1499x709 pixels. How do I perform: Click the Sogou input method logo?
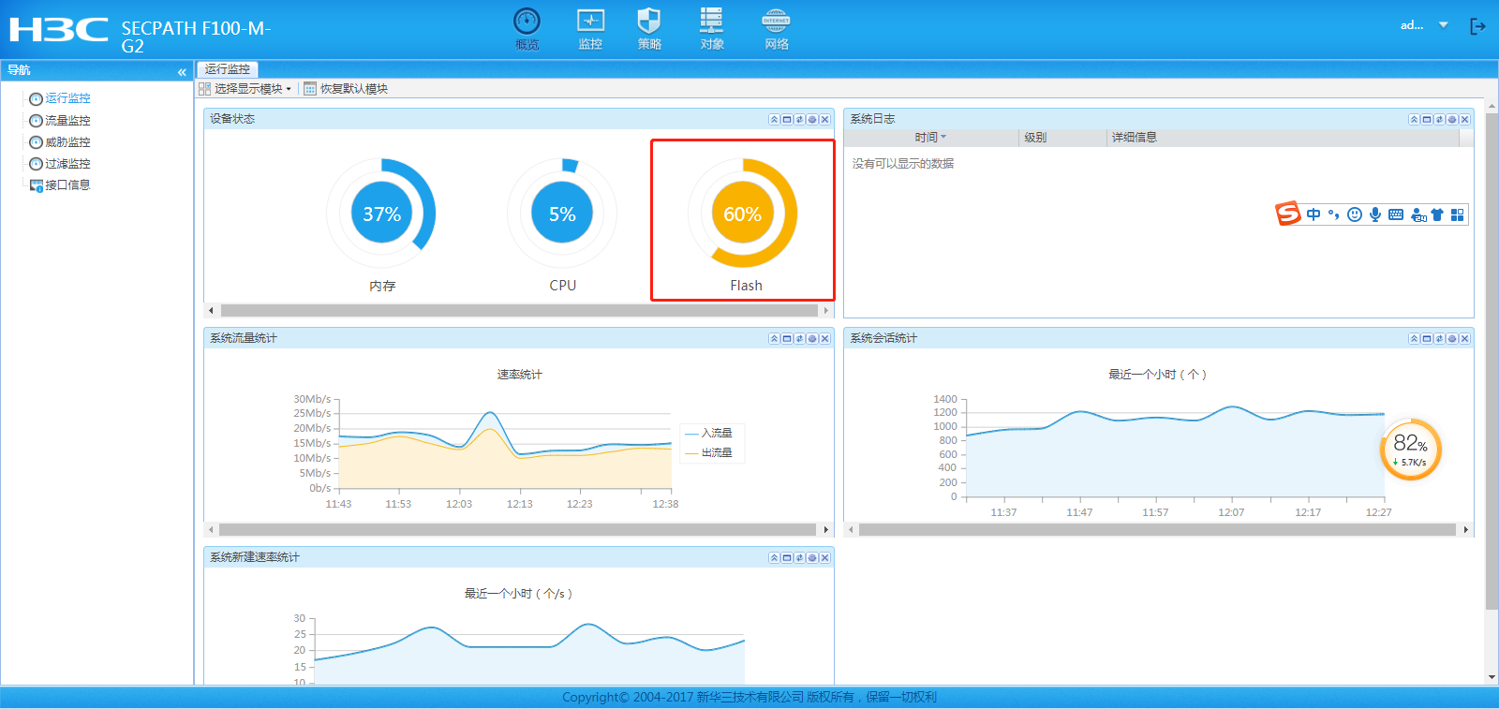pyautogui.click(x=1288, y=214)
